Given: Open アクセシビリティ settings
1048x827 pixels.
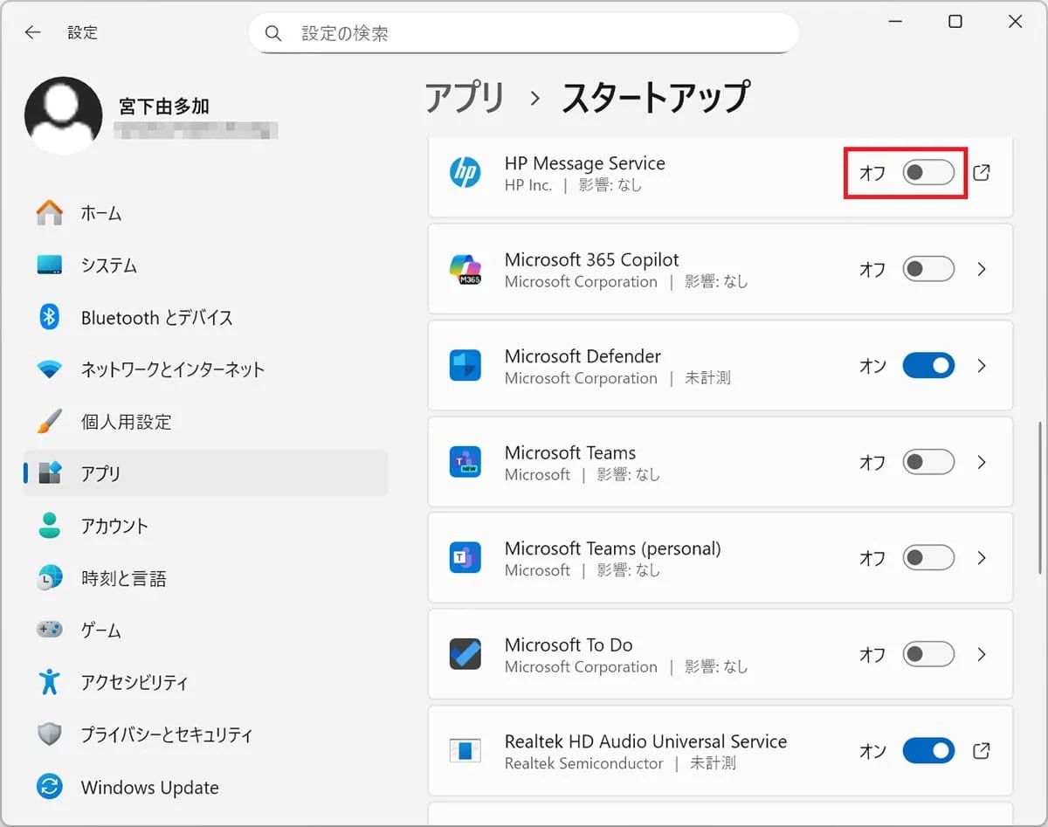Looking at the screenshot, I should pyautogui.click(x=49, y=682).
